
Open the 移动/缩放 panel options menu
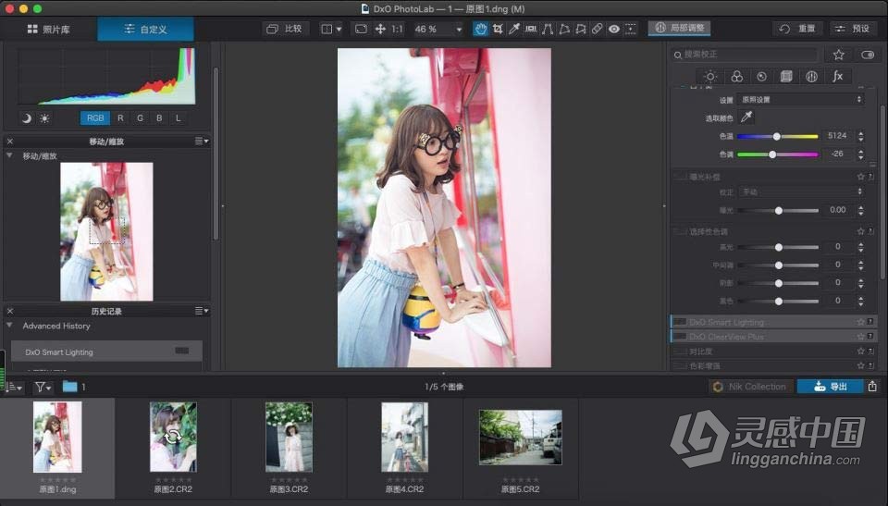click(202, 142)
